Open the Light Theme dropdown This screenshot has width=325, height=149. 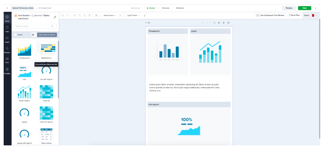[x=132, y=15]
